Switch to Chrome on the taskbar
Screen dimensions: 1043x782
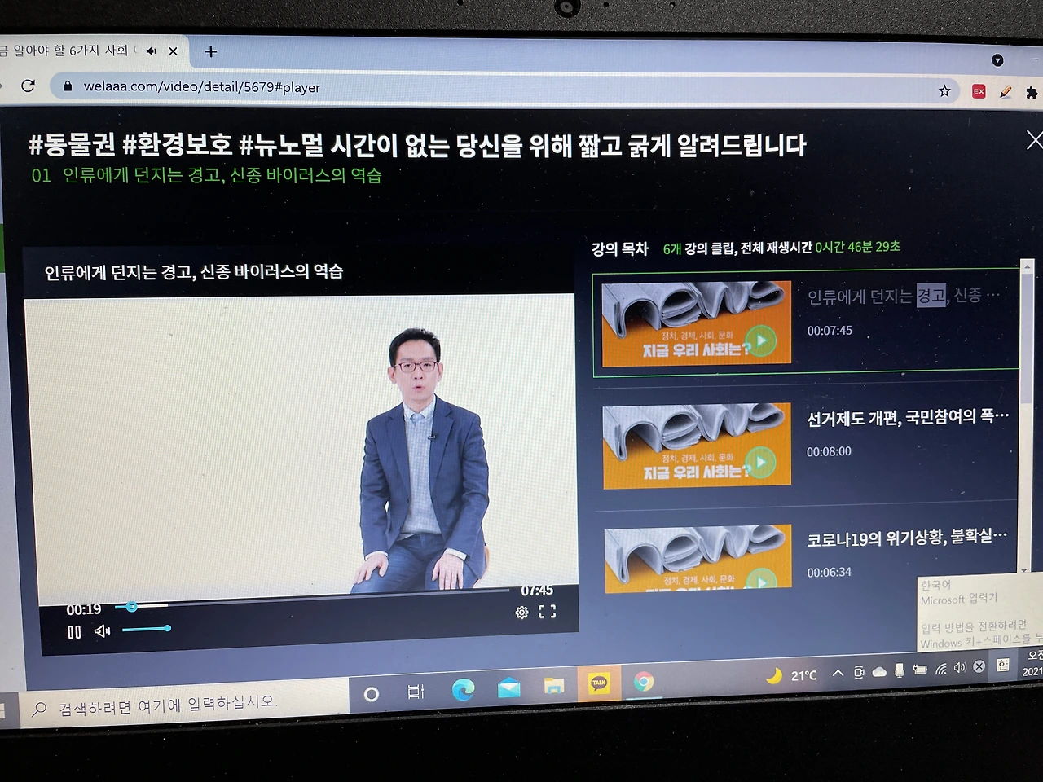[644, 682]
